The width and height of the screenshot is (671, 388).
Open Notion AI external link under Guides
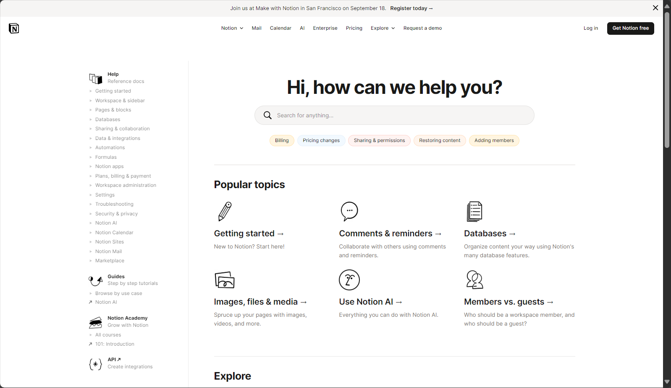point(106,302)
